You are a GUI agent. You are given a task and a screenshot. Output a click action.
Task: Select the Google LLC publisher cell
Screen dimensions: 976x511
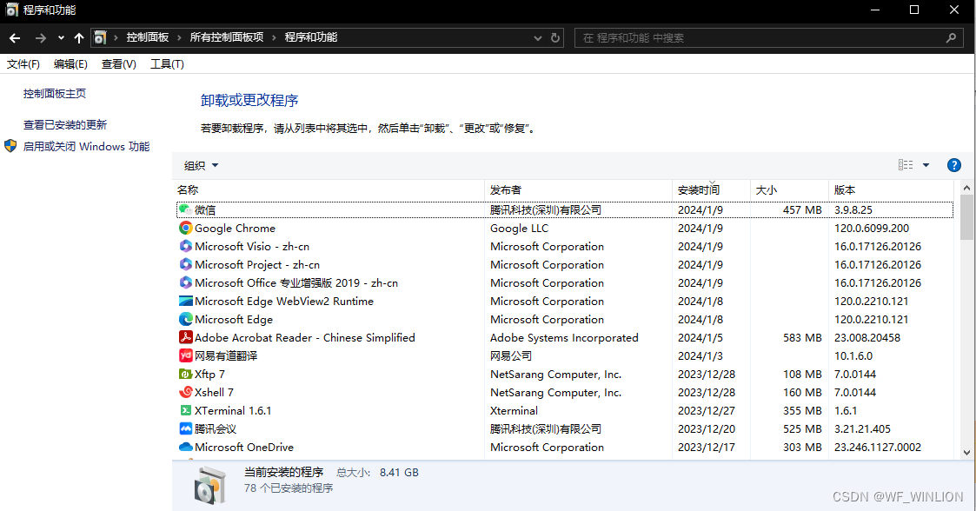pos(519,229)
